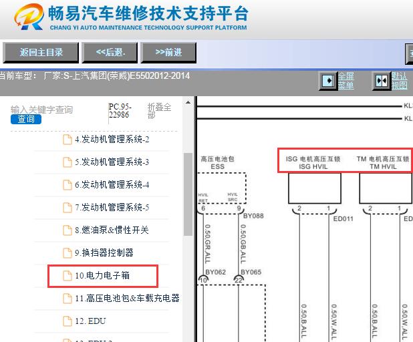Click wire label 0.50,GB,ALL
Image resolution: width=413 pixels, height=342 pixels.
tap(243, 244)
